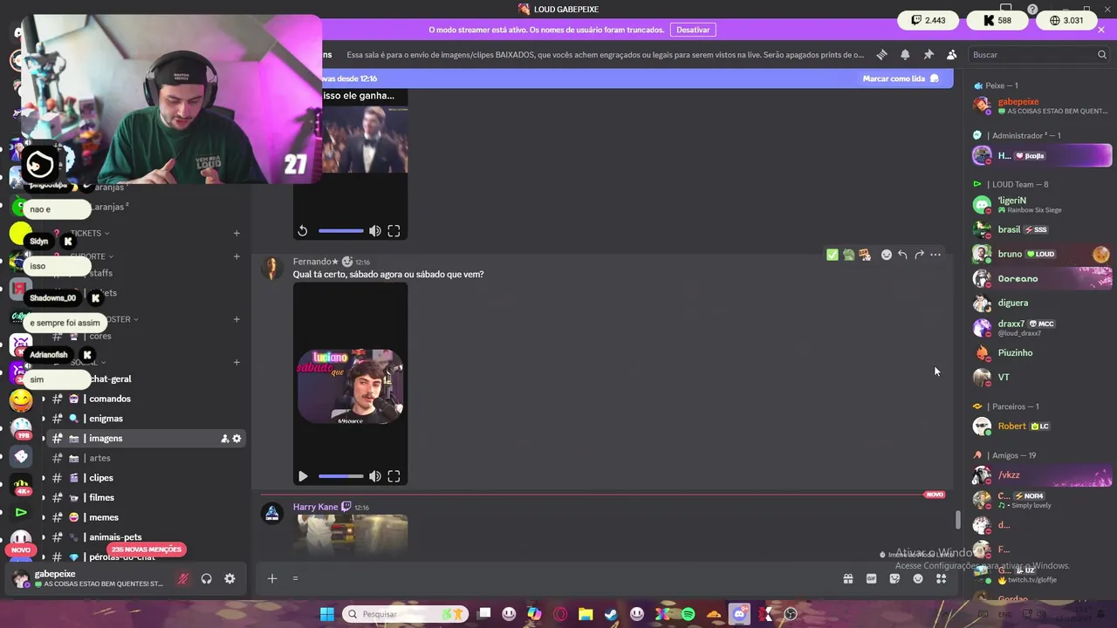Unmute the microphone in user panel
The height and width of the screenshot is (628, 1117).
tap(183, 578)
